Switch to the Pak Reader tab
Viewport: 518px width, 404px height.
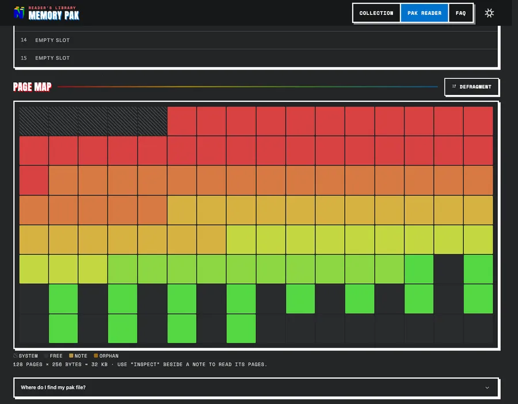pyautogui.click(x=424, y=13)
